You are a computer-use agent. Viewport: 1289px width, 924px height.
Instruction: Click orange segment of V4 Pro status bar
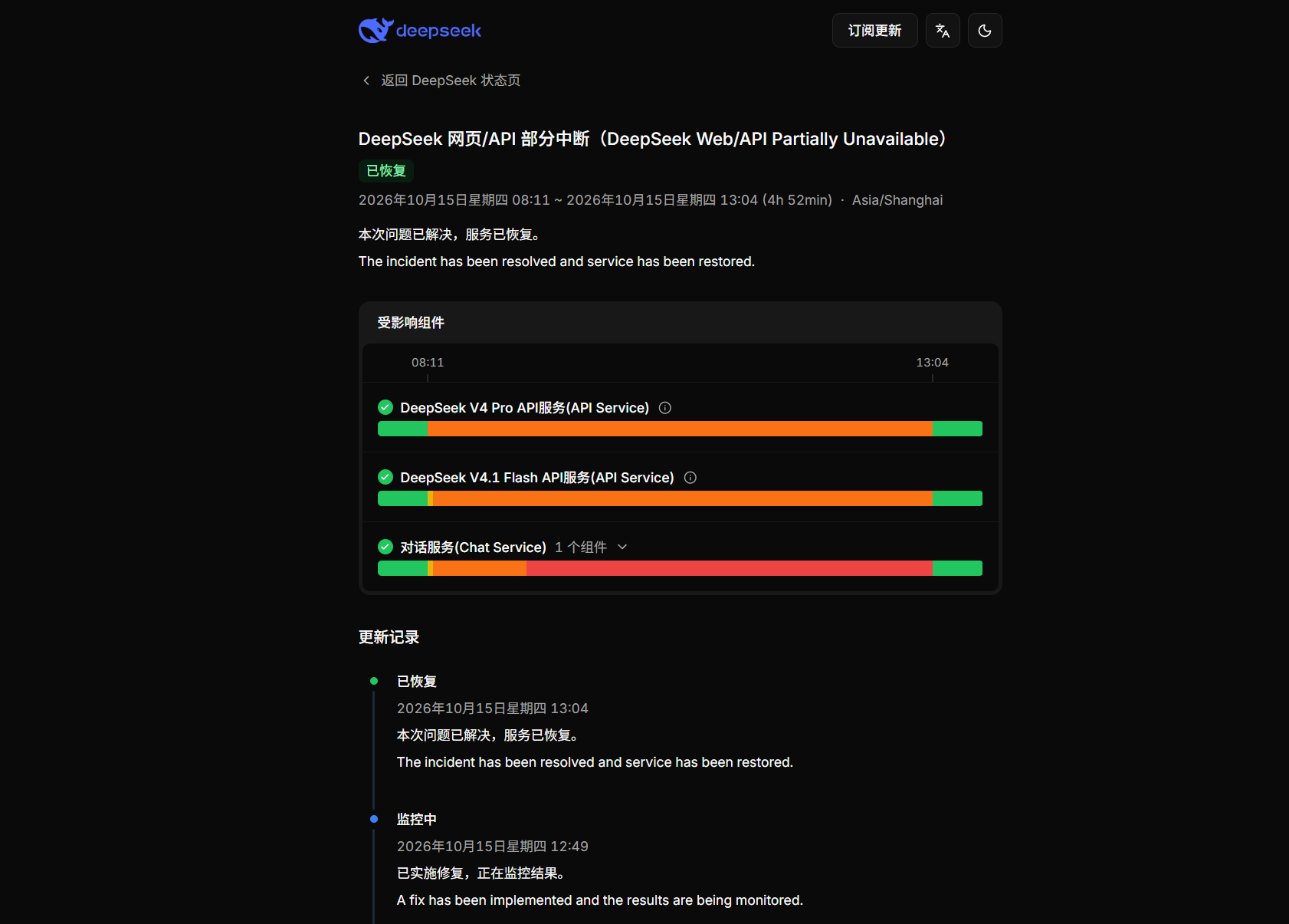pos(680,429)
